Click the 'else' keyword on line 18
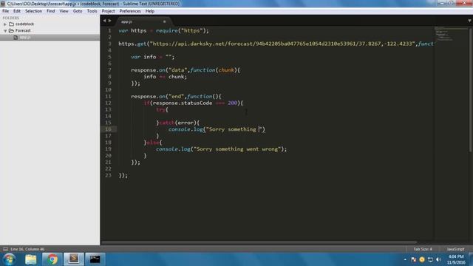This screenshot has height=266, width=473. (153, 143)
